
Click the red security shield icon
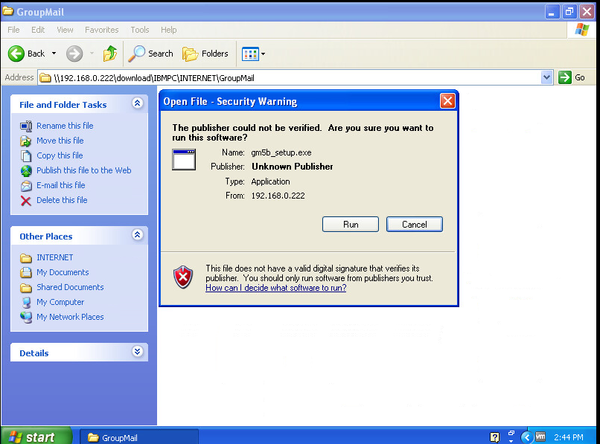tap(182, 277)
